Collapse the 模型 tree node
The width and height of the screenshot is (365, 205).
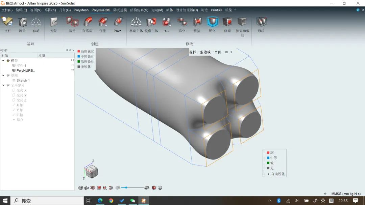pyautogui.click(x=3, y=61)
